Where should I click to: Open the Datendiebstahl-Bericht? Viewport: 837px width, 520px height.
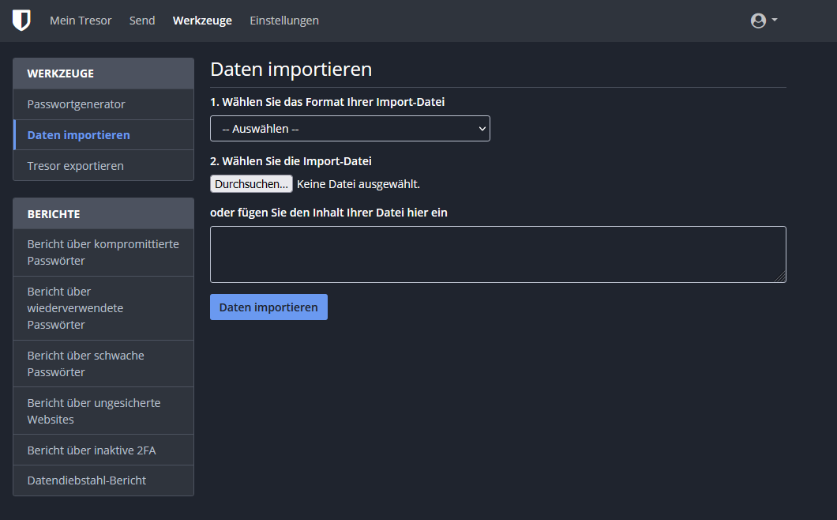[x=87, y=480]
